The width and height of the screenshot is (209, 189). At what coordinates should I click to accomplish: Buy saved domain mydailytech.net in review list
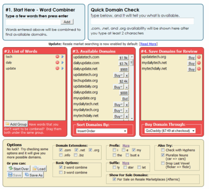tap(192, 63)
